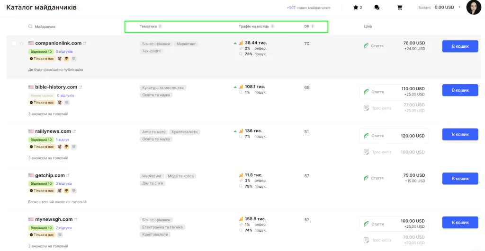Filter by Криптовалюти tag on raillynews.com

tap(184, 132)
